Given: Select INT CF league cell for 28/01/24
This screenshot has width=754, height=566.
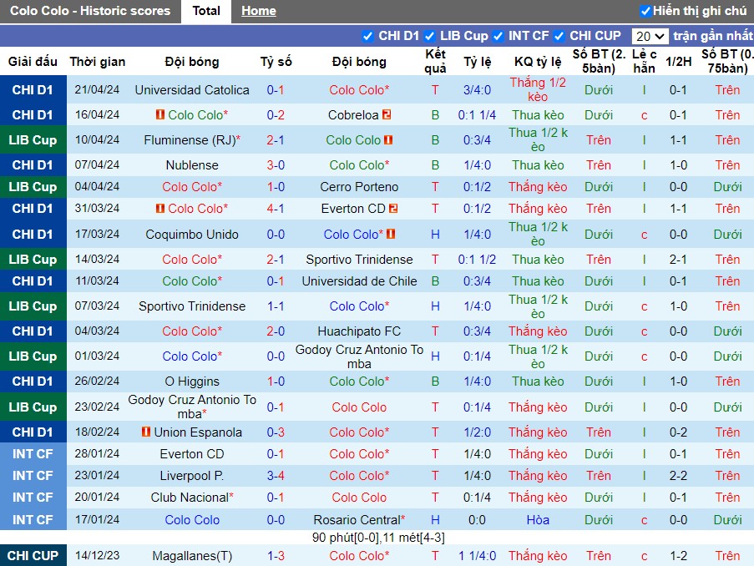Looking at the screenshot, I should [33, 454].
